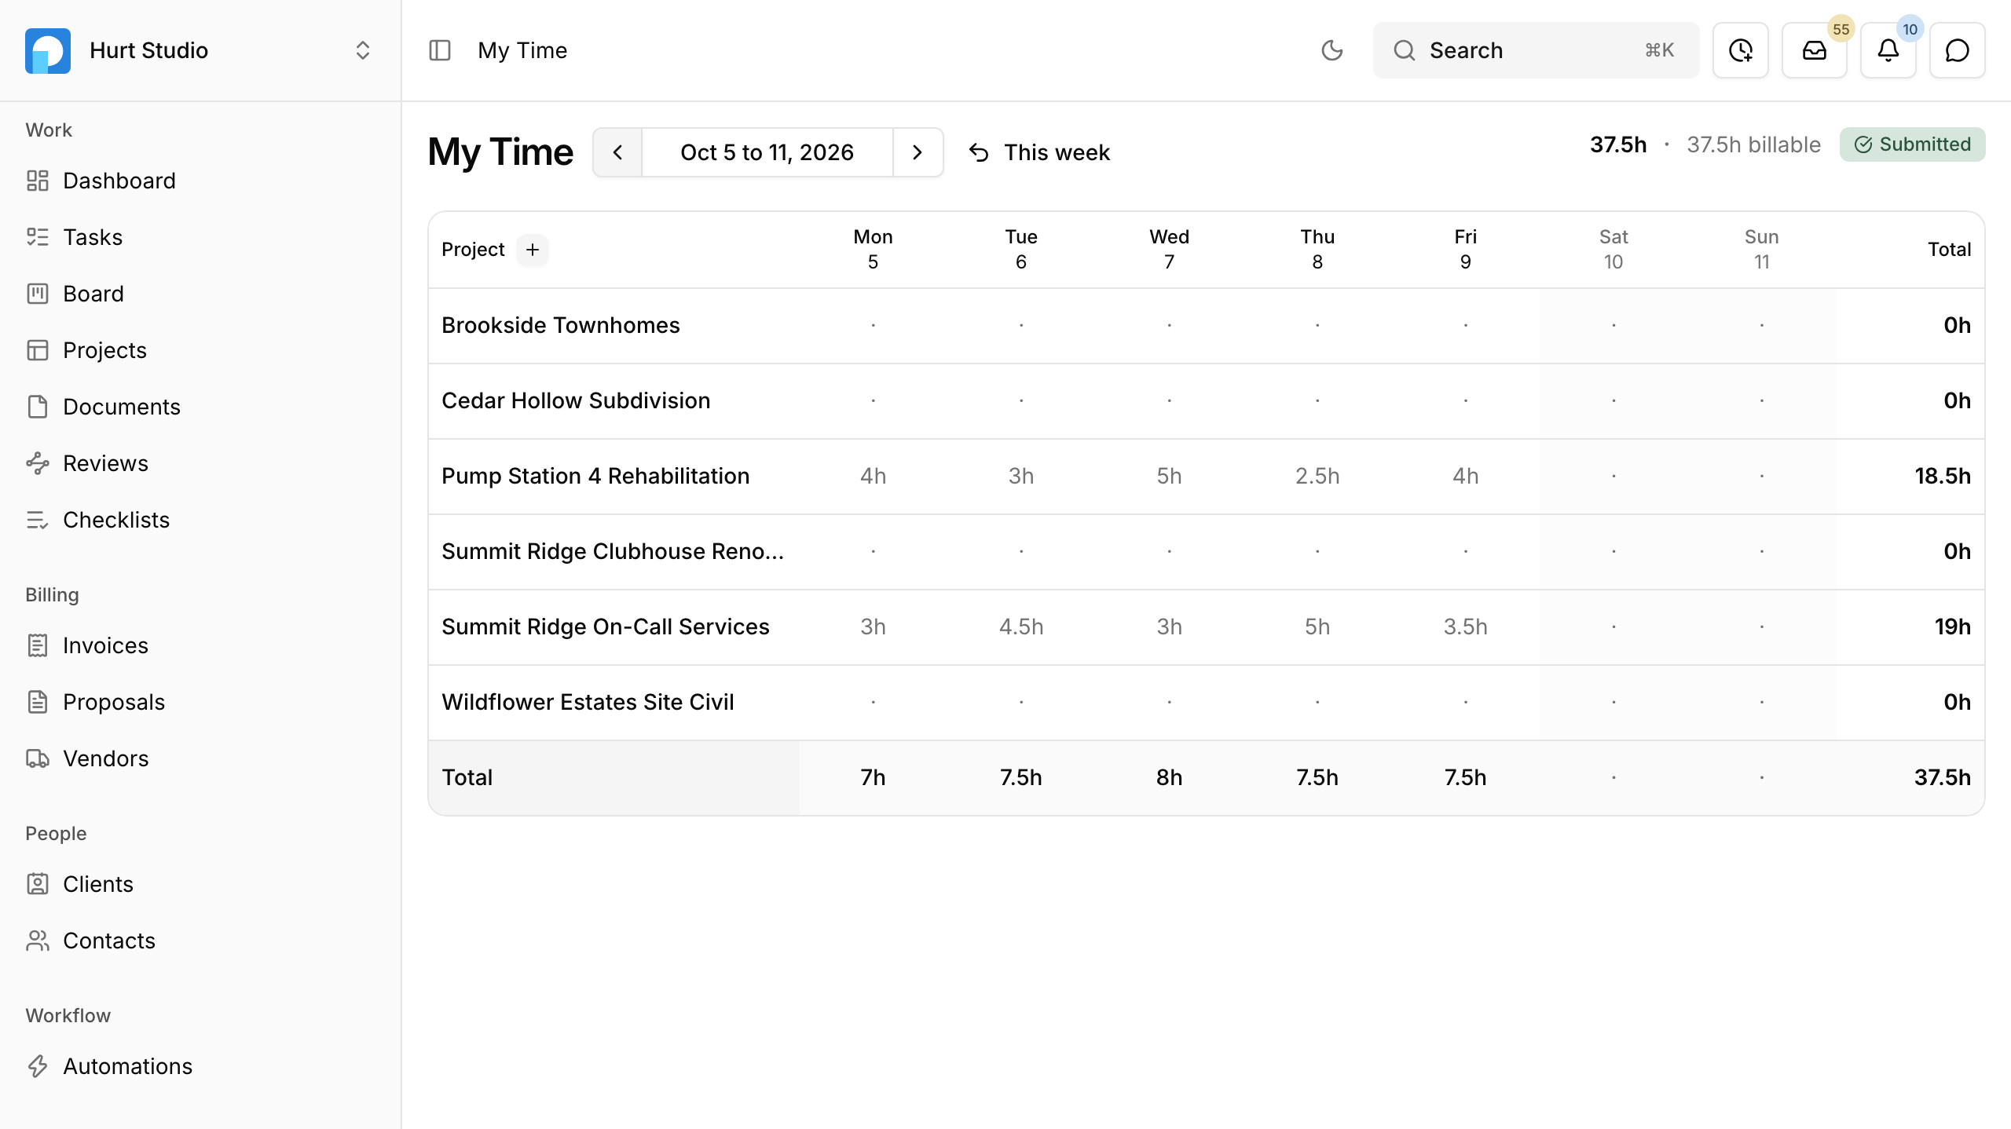The width and height of the screenshot is (2011, 1129).
Task: Click the Proposals document icon
Action: coord(38,702)
